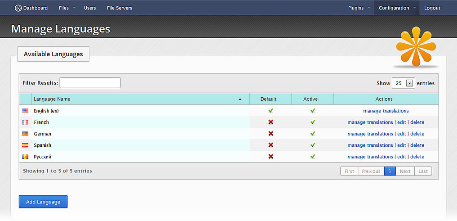Click the English US flag icon
Screen dimensions: 457x221
(x=25, y=111)
